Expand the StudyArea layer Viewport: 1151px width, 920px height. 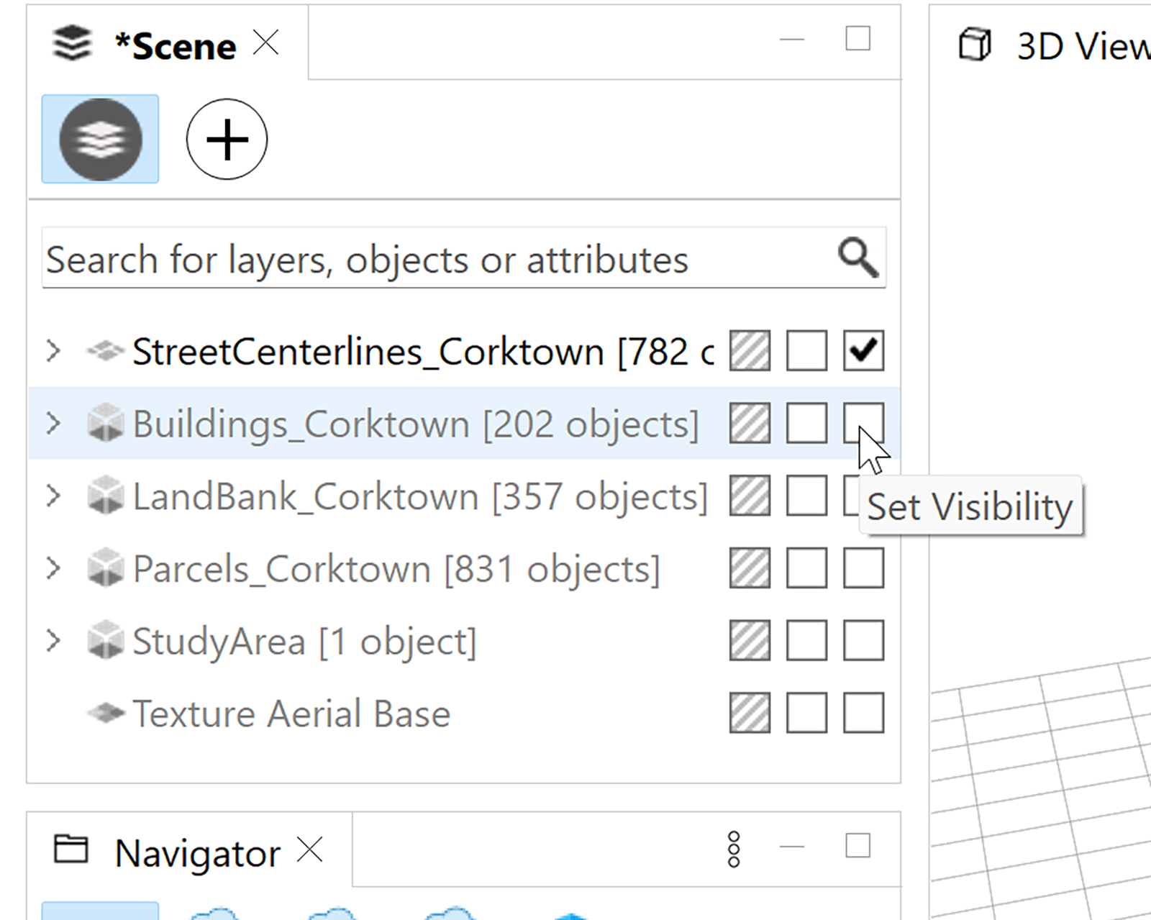[x=53, y=640]
